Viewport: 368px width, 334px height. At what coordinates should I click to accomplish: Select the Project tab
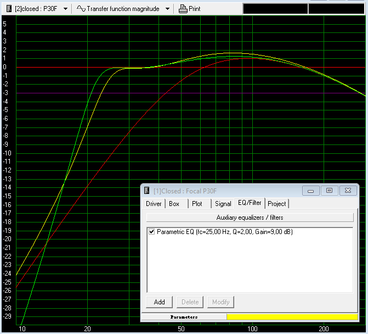pos(276,204)
